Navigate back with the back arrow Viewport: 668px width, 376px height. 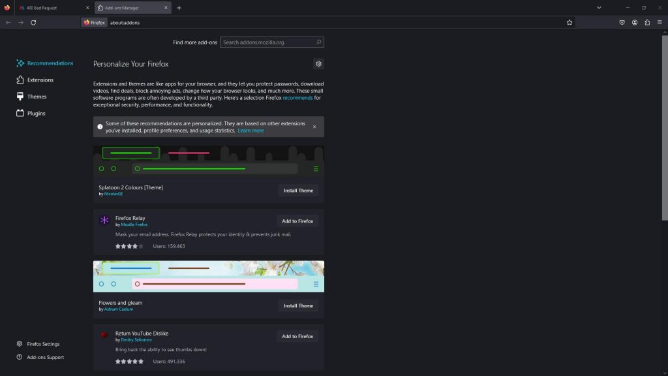(x=8, y=22)
